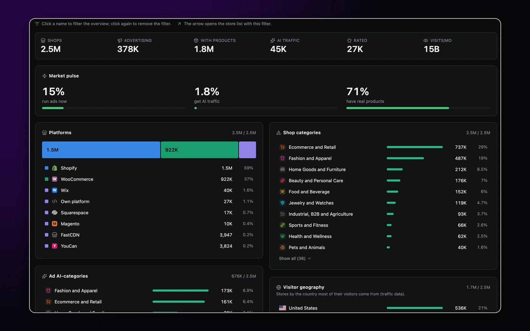Click the Sports and Fitness icon
This screenshot has height=331, width=530.
[x=283, y=225]
